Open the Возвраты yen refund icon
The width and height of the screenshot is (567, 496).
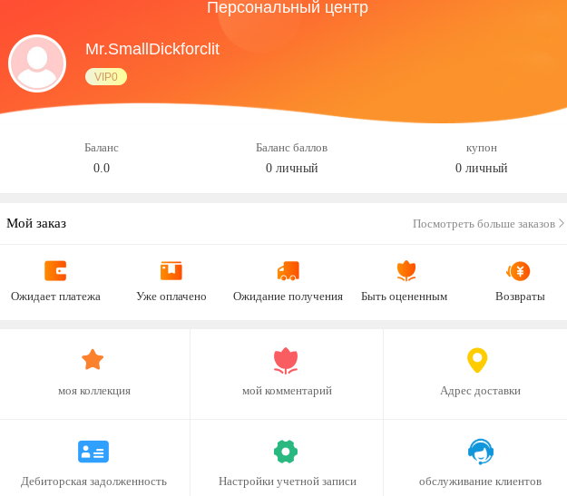(518, 271)
